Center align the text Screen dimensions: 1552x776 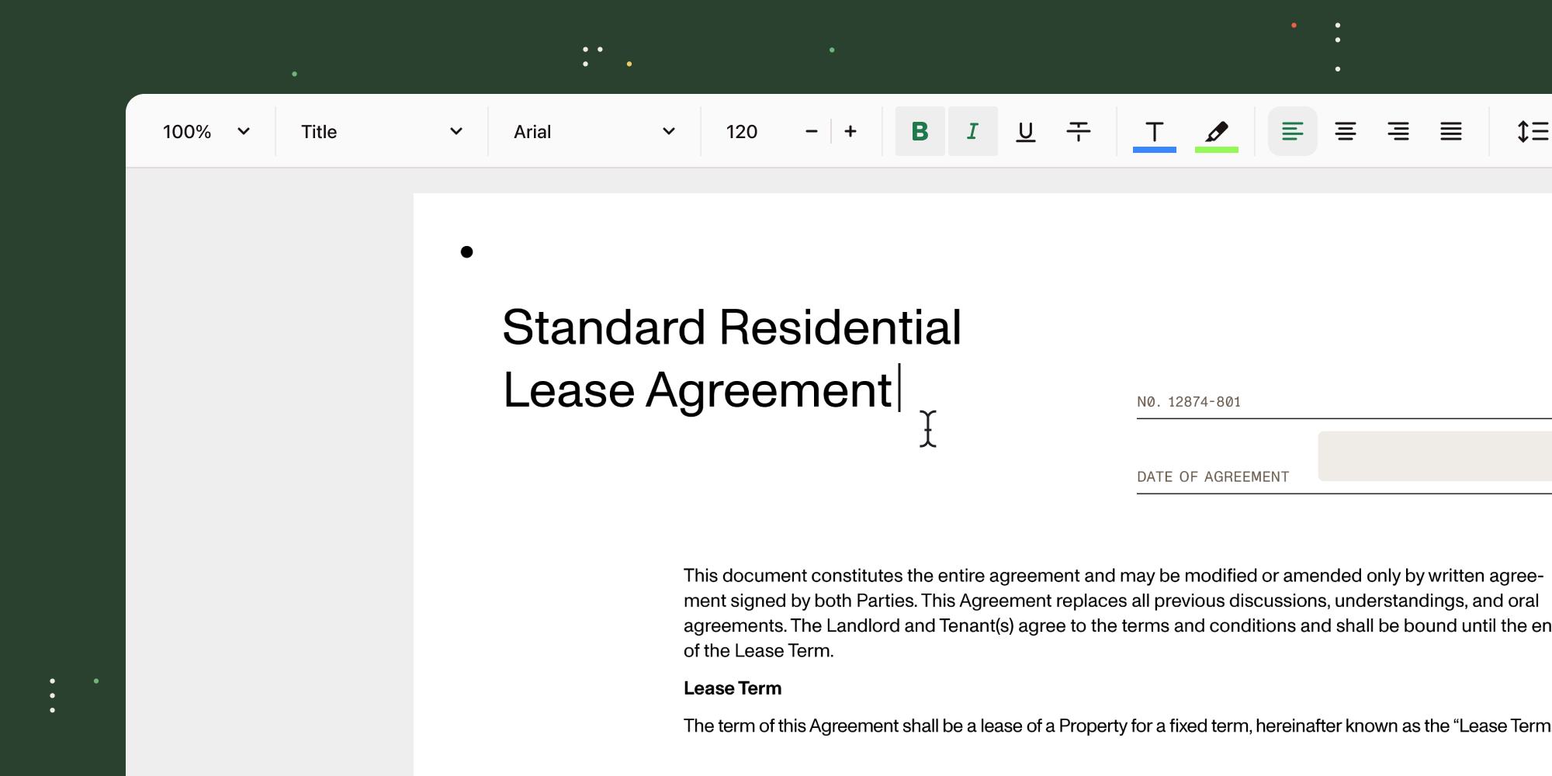[1345, 131]
